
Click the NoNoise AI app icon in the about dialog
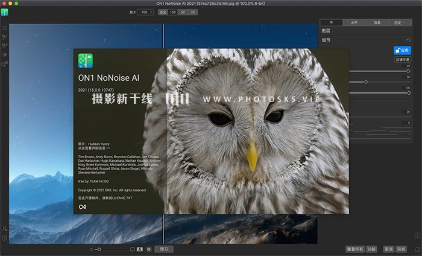(x=86, y=60)
